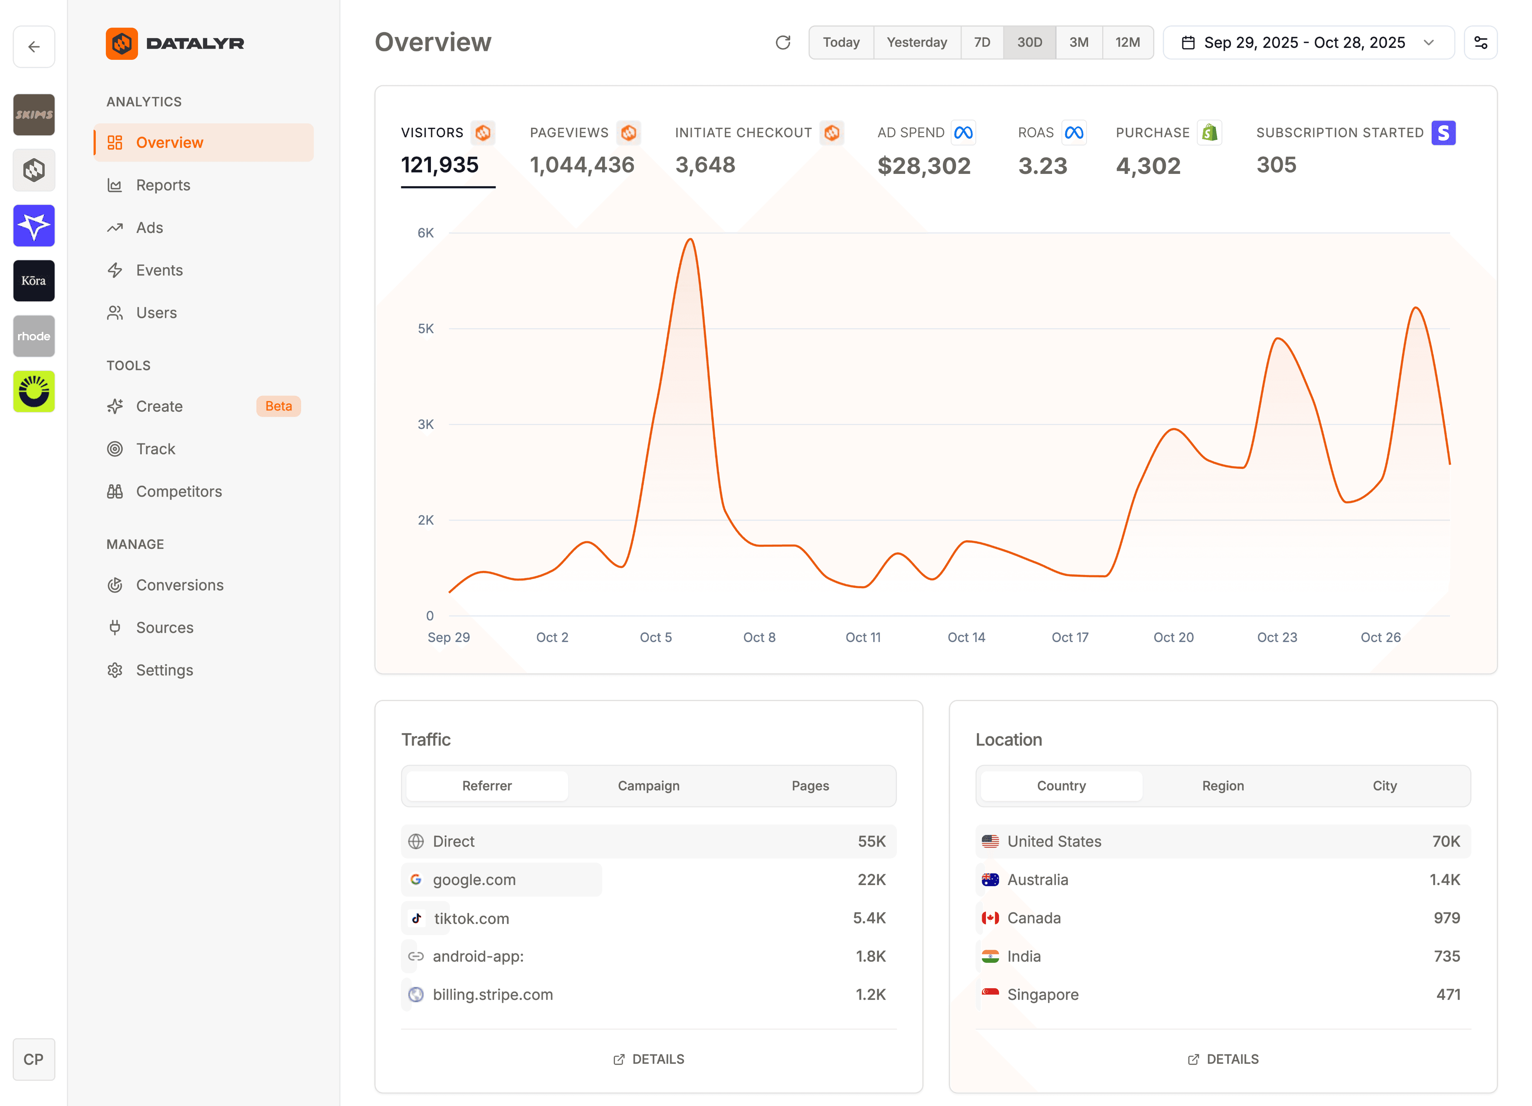Screen dimensions: 1532x1106
Task: Expand the date range picker
Action: [x=1308, y=42]
